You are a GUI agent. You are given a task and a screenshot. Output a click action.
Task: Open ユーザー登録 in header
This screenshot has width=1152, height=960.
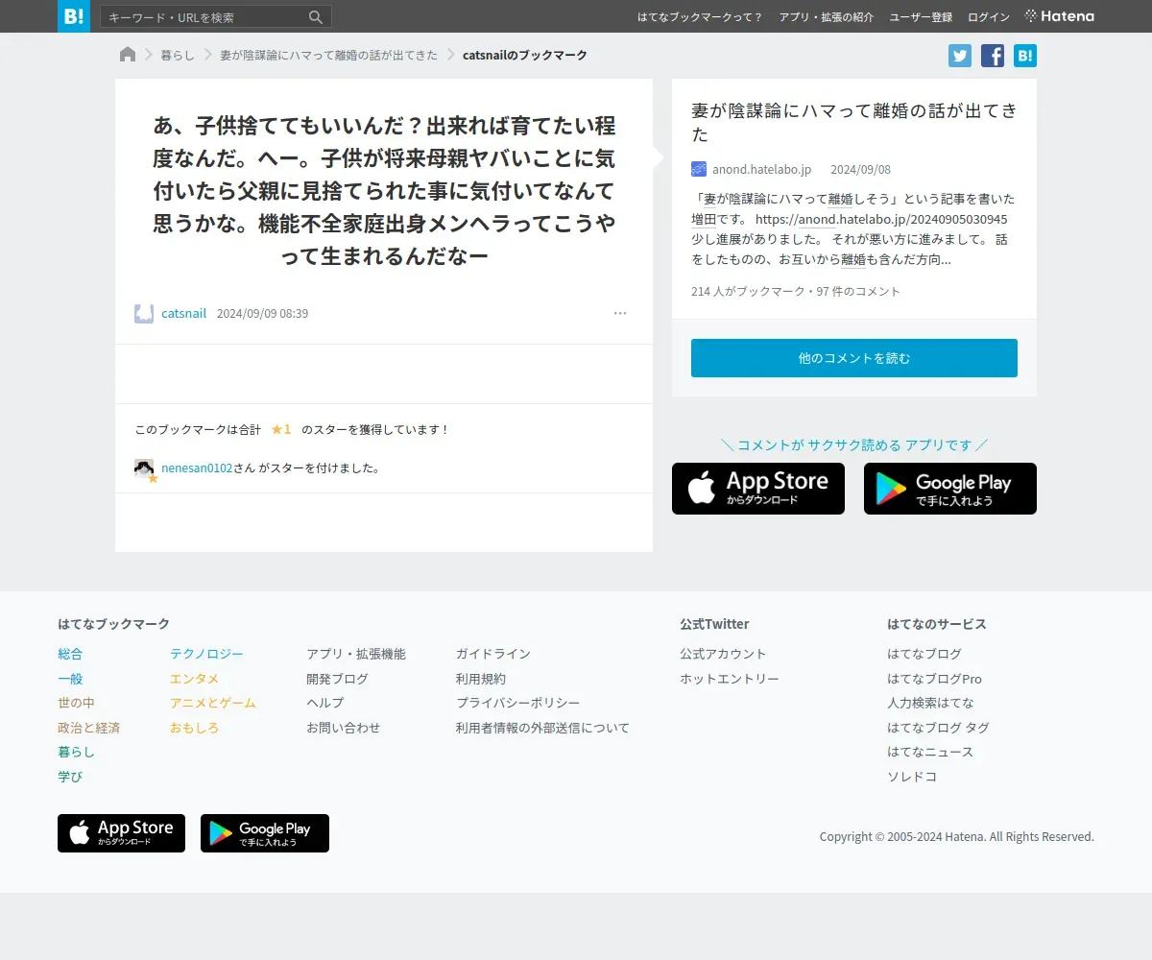pyautogui.click(x=921, y=17)
